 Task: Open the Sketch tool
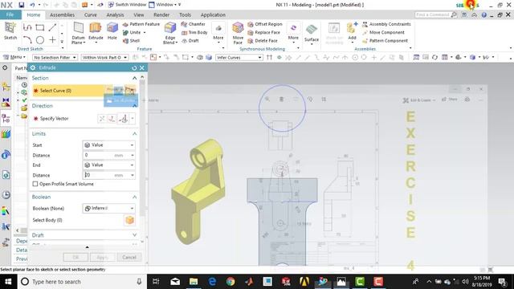point(10,31)
